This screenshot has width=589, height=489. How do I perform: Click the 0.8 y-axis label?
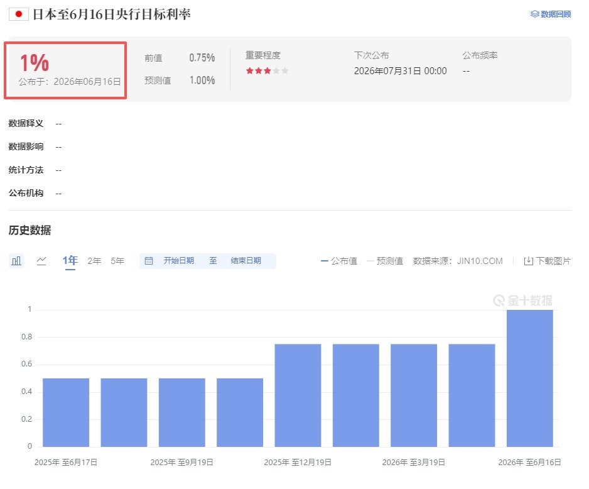click(x=26, y=337)
